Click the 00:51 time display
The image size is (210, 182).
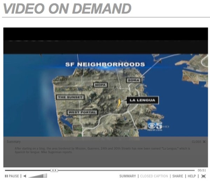(x=202, y=170)
